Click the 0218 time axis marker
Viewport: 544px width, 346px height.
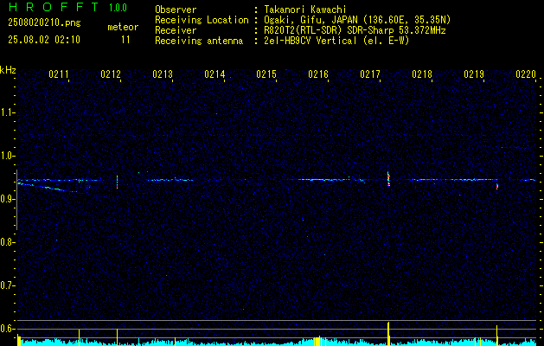(x=422, y=74)
